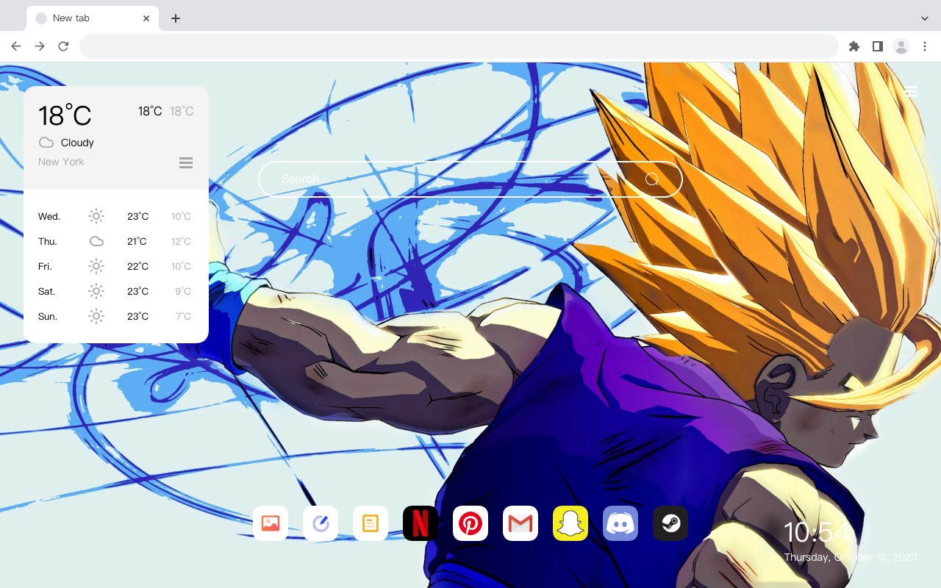The image size is (941, 588).
Task: Open a new browser tab
Action: [x=176, y=18]
